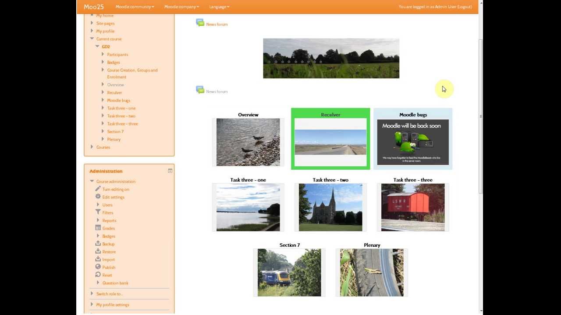Open the Moodle bugs navigation link
This screenshot has height=315, width=561.
coord(118,100)
